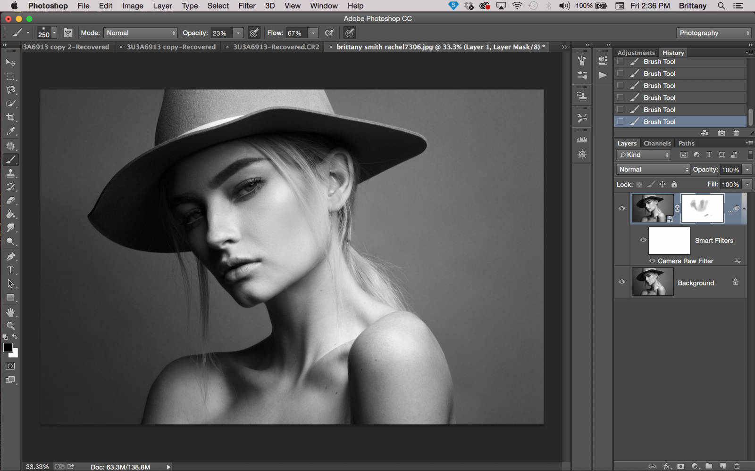
Task: Select the Background layer thumbnail
Action: click(653, 281)
